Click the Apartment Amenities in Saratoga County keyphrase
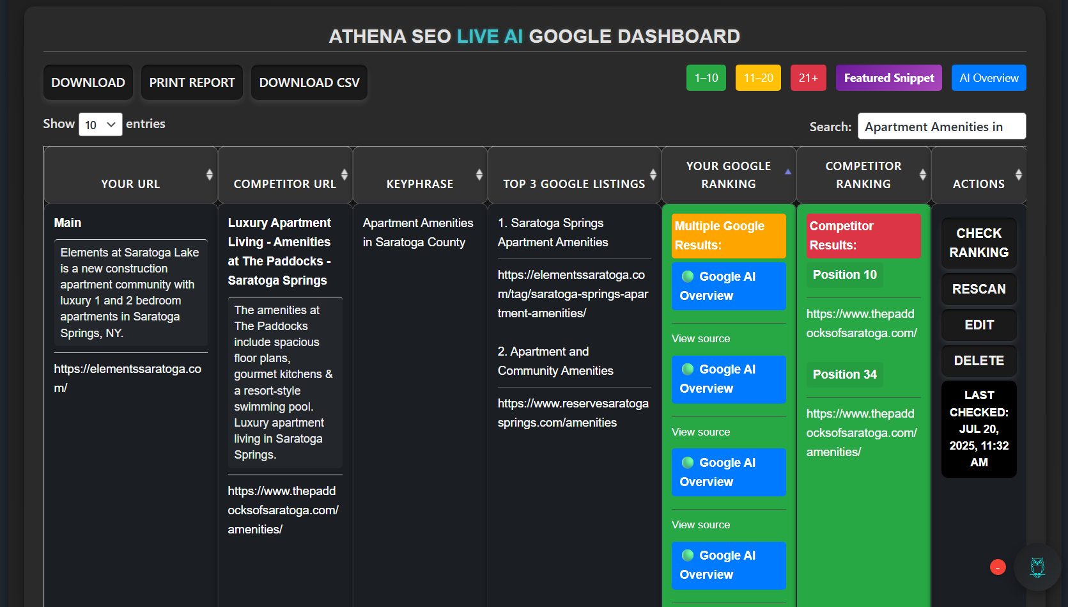 (x=418, y=233)
